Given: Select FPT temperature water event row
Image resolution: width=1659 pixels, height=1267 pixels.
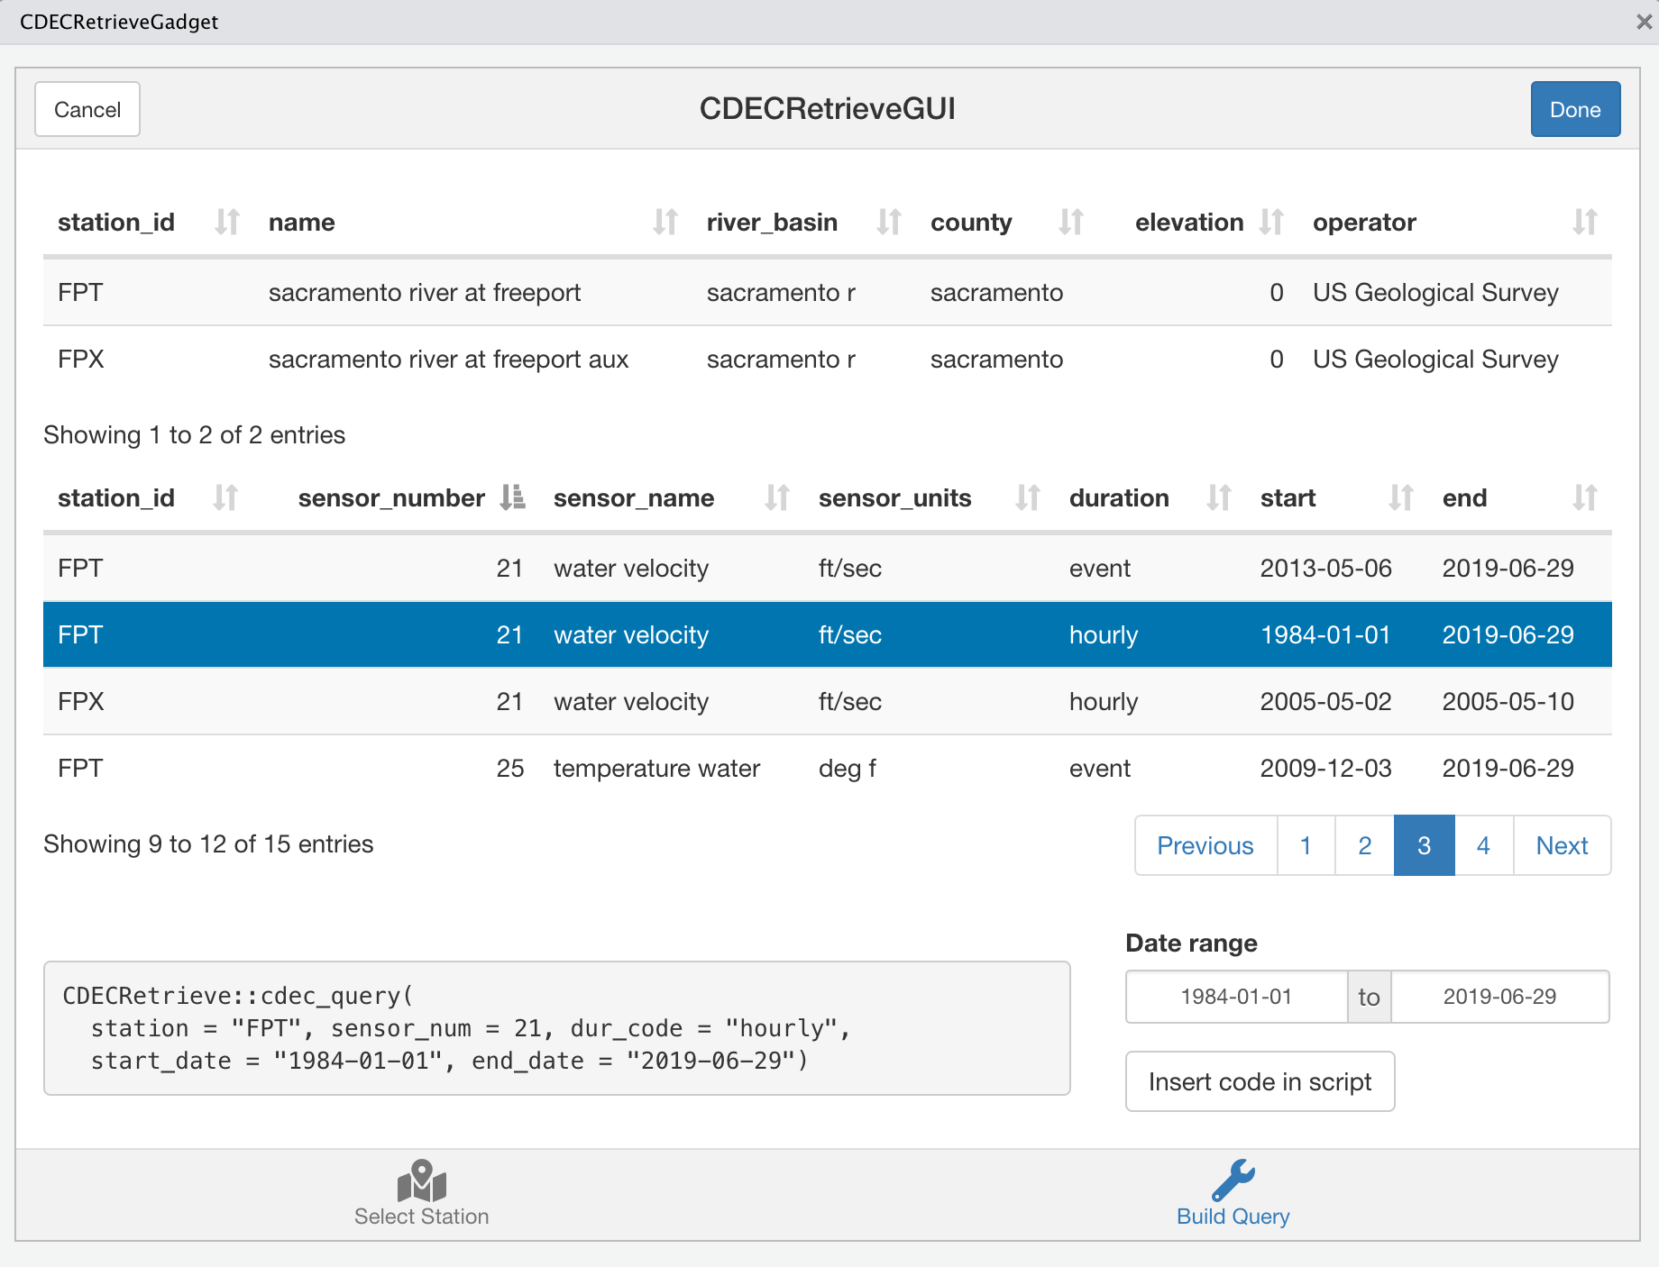Looking at the screenshot, I should (828, 769).
